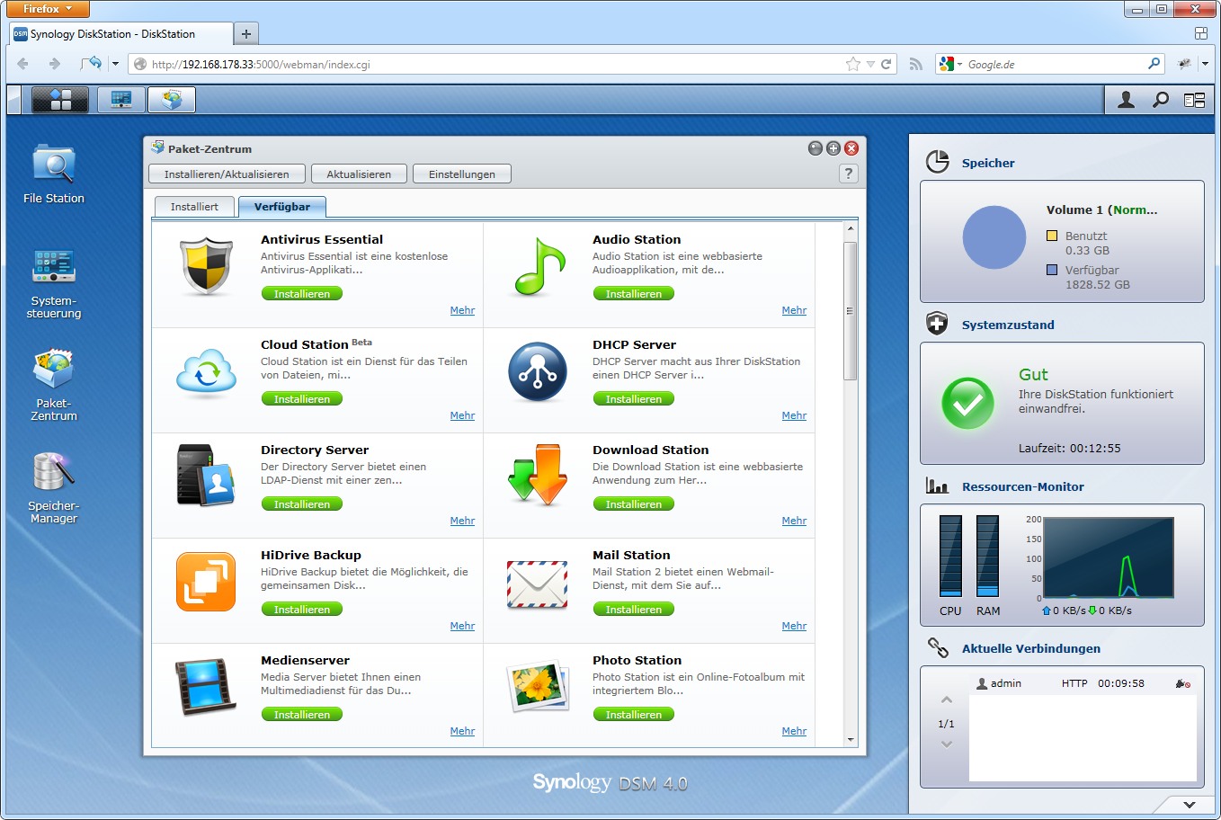Open Google search engine dropdown
This screenshot has width=1221, height=820.
point(950,64)
